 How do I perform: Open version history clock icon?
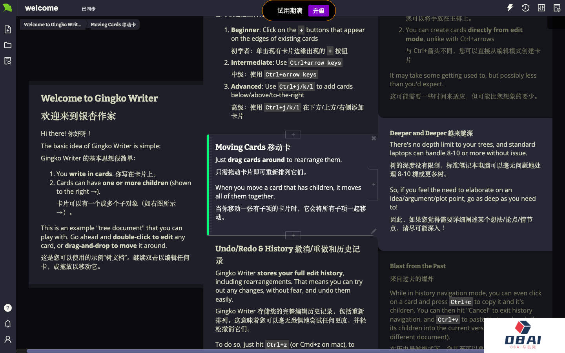525,8
